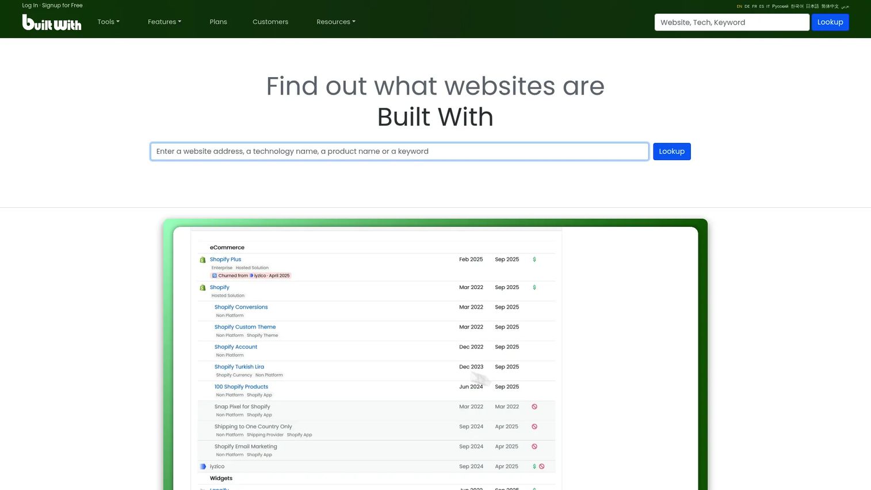Open the Shopify Turkish Lira link
Image resolution: width=871 pixels, height=490 pixels.
239,367
